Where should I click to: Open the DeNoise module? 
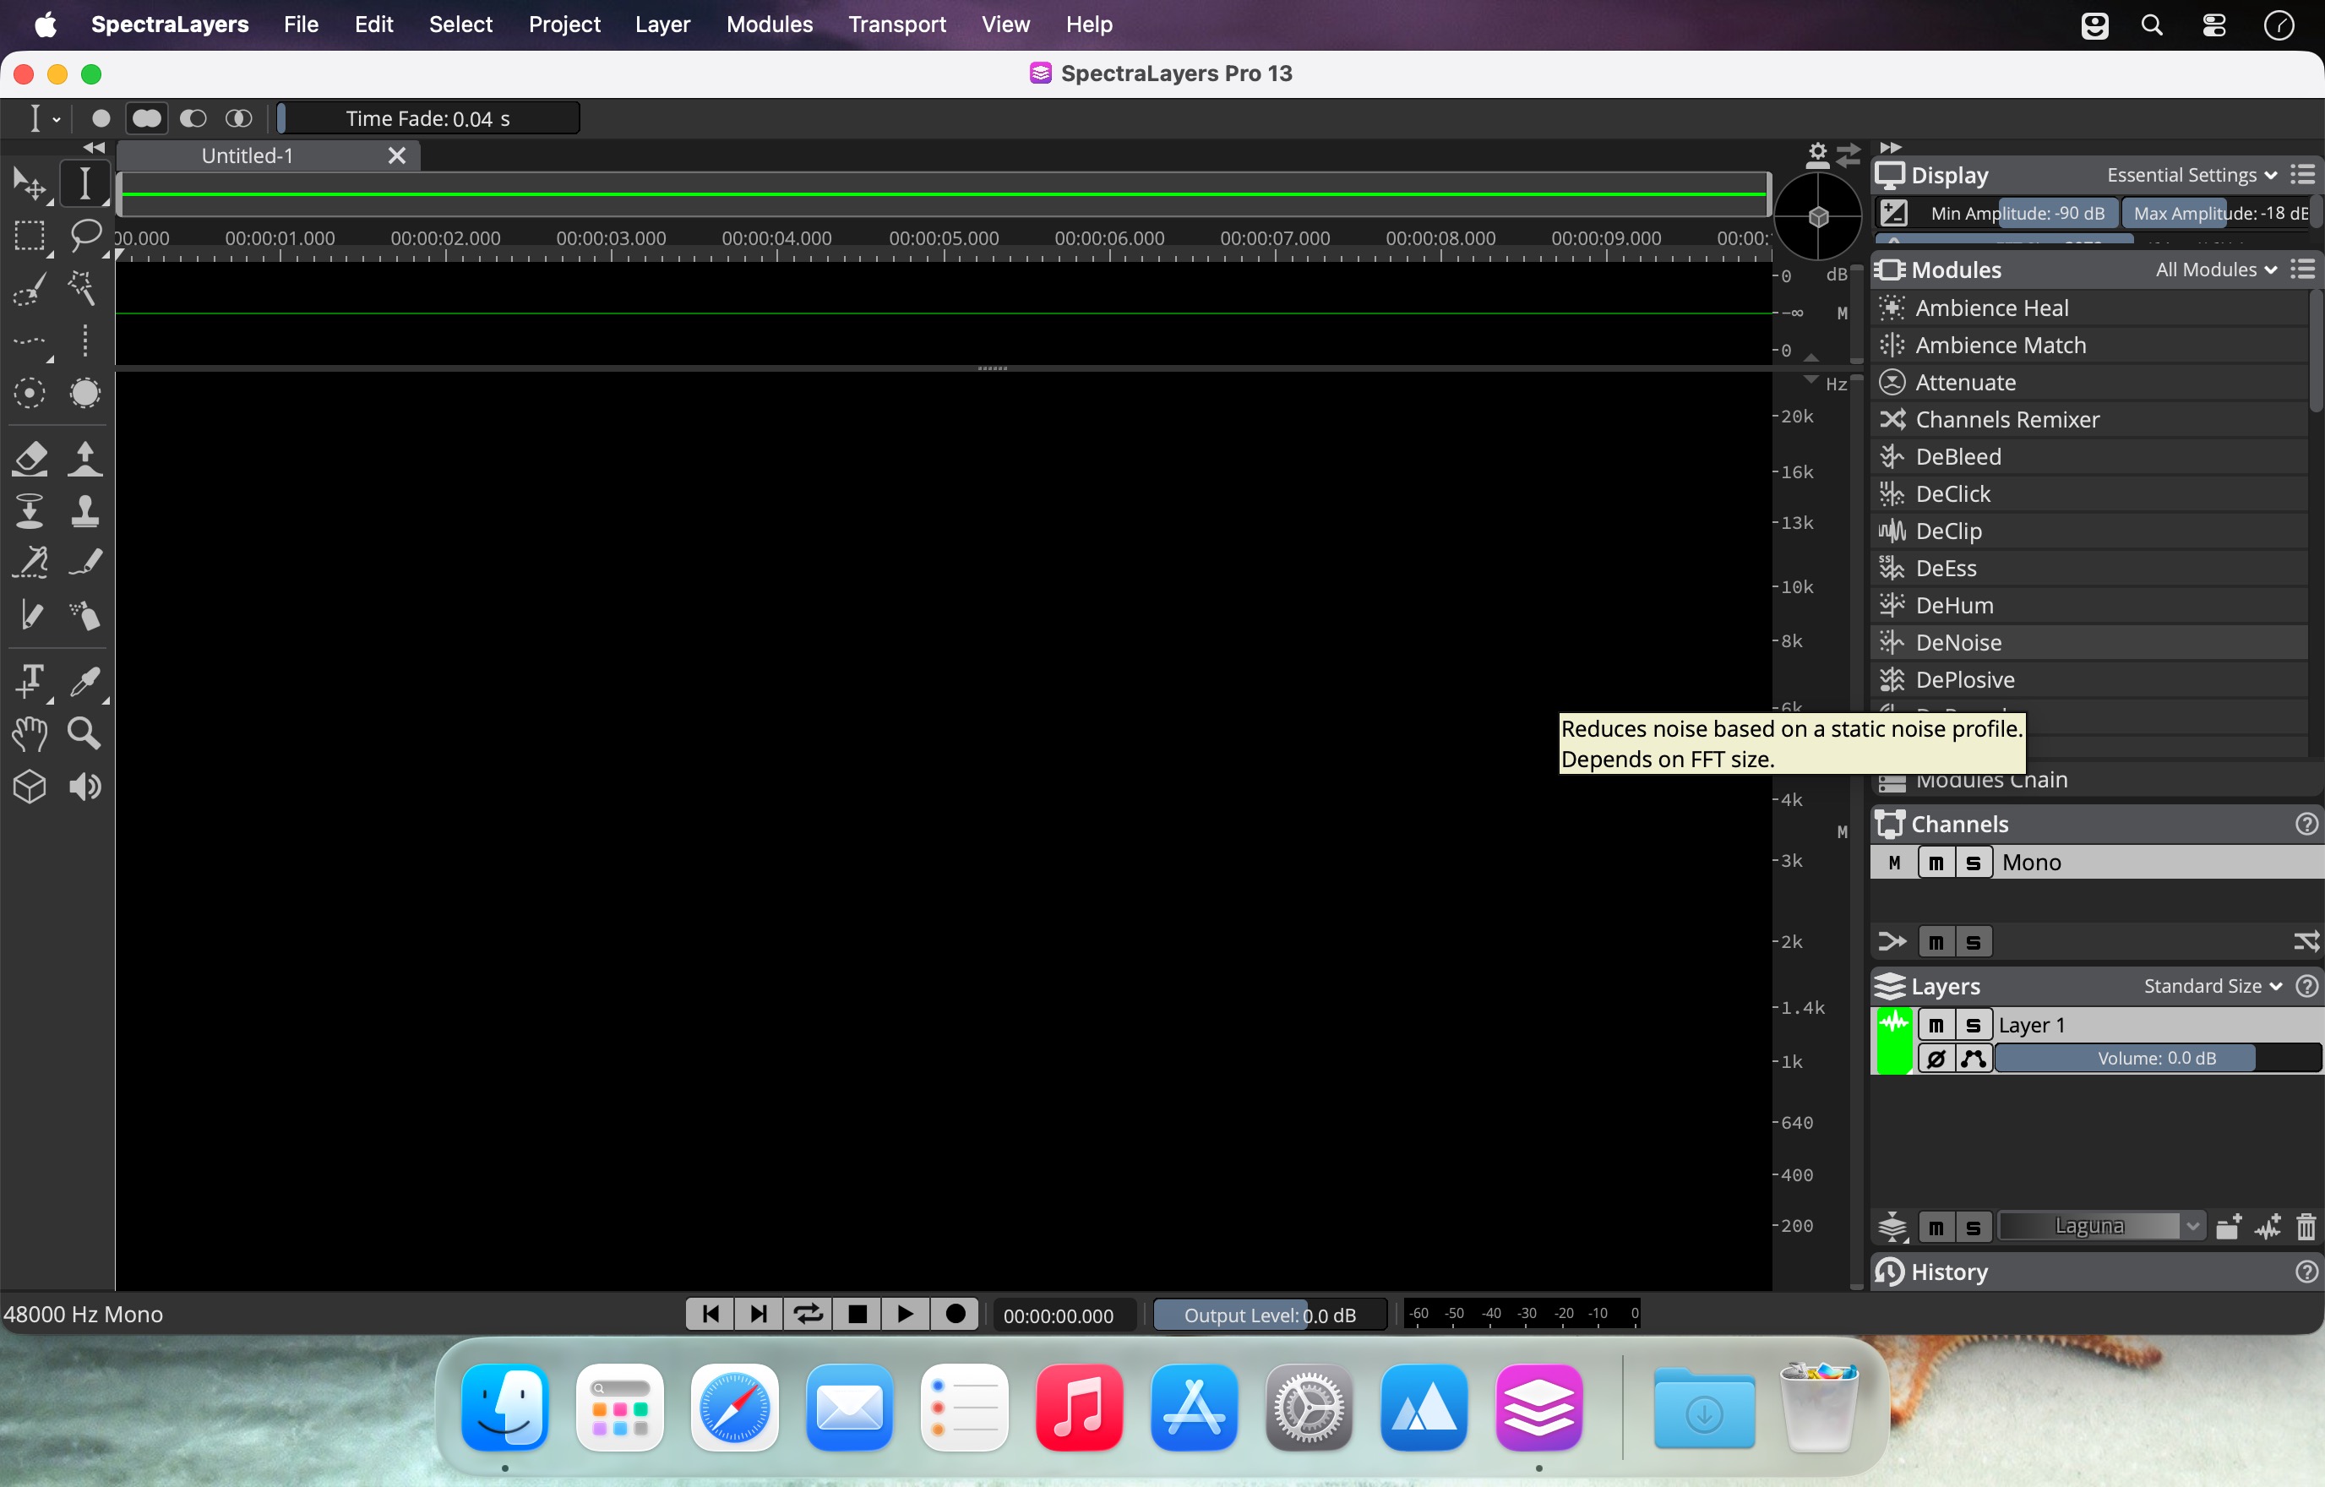click(2089, 642)
